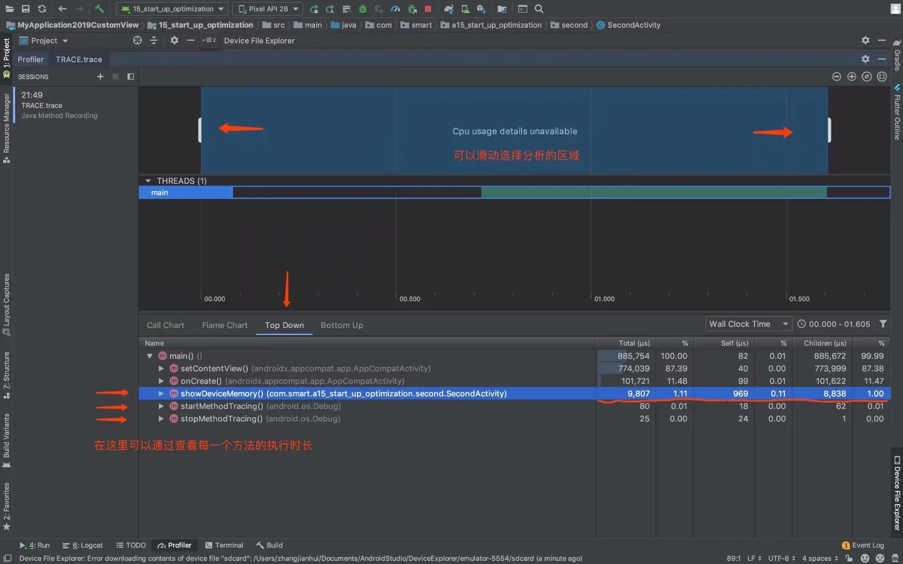The image size is (903, 564).
Task: Open the Terminal tool window
Action: pos(224,545)
